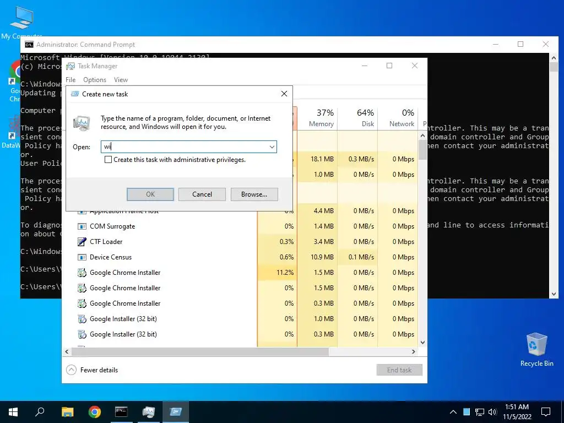Click the 10.9 MB memory cell
Image resolution: width=564 pixels, height=423 pixels.
coord(322,257)
